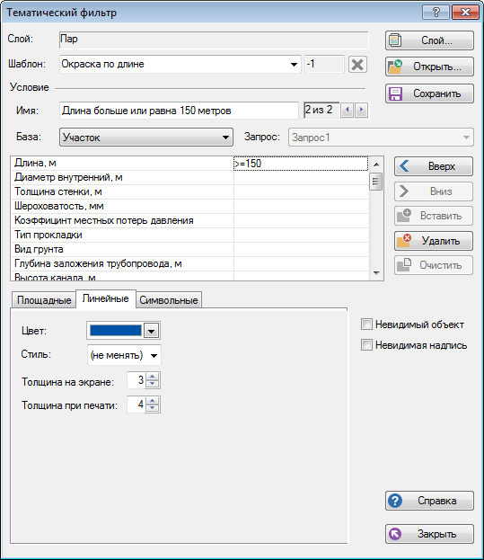Image resolution: width=484 pixels, height=560 pixels.
Task: Open the База dropdown Участок
Action: [x=146, y=138]
